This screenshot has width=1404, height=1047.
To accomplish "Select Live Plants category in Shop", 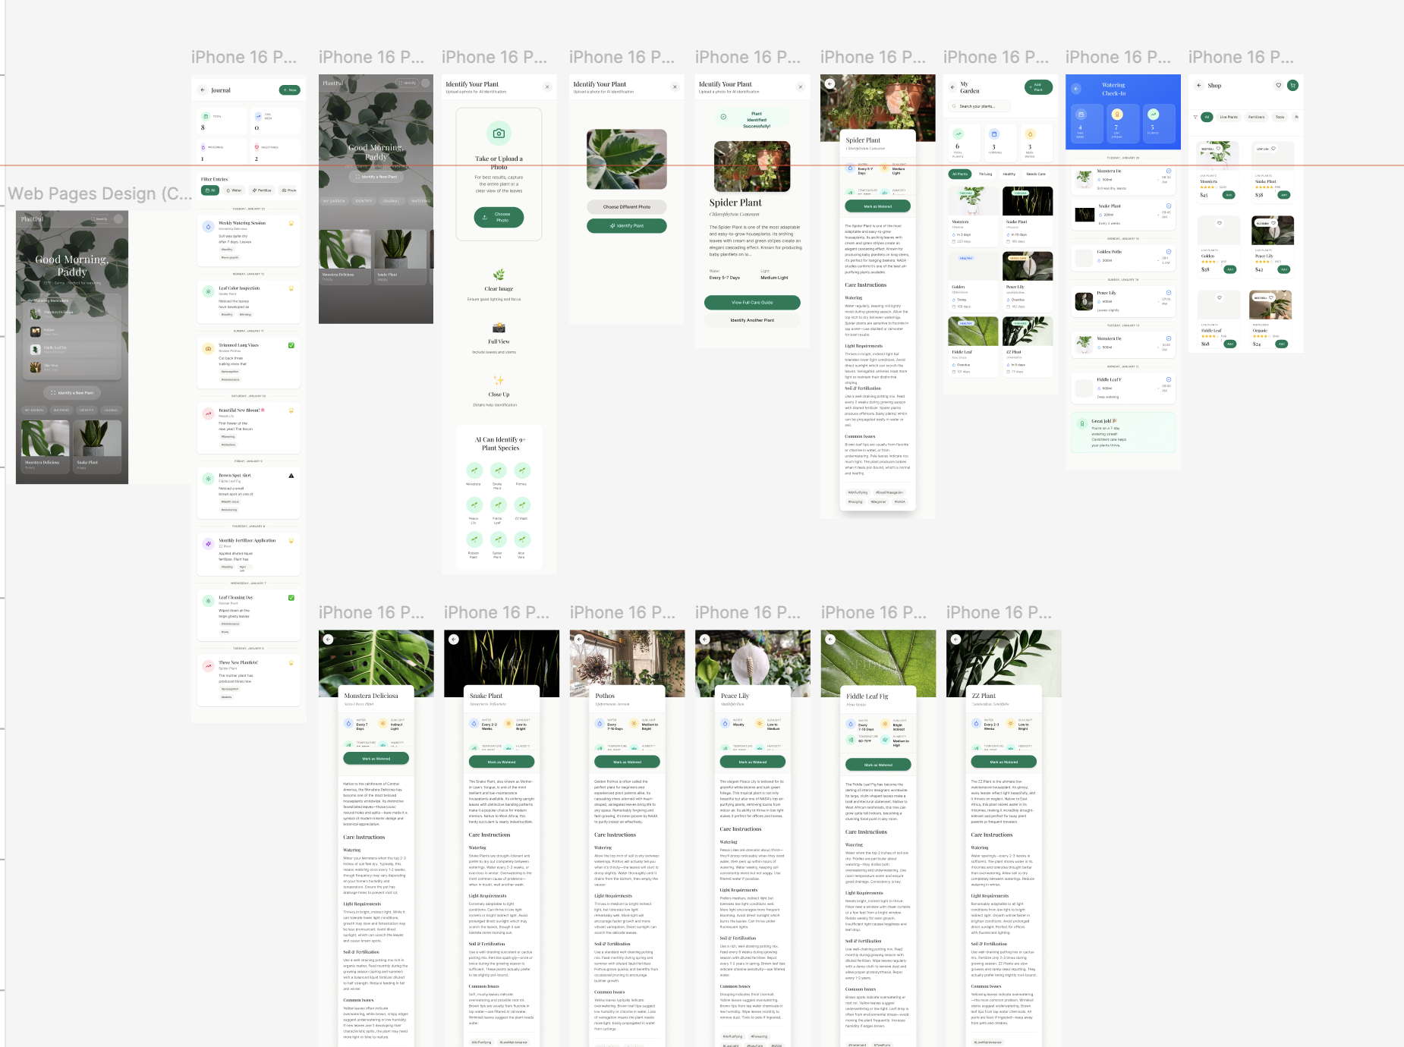I will [1229, 117].
